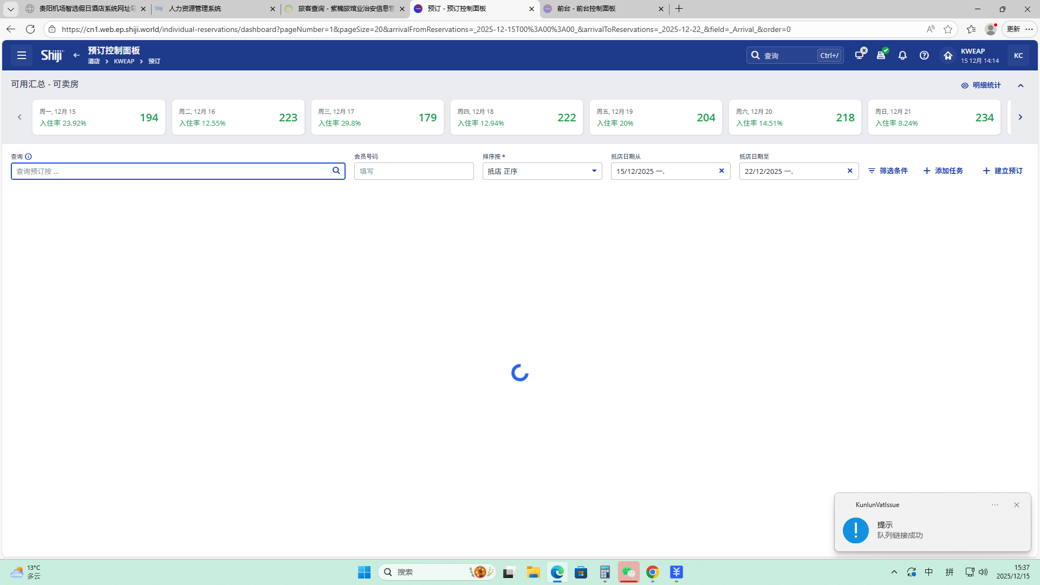Viewport: 1040px width, 585px height.
Task: Open the hamburger navigation menu
Action: click(x=22, y=55)
